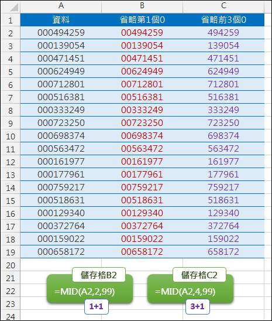
Task: Click the =MID(A2,4,99) formula callout
Action: tap(190, 289)
